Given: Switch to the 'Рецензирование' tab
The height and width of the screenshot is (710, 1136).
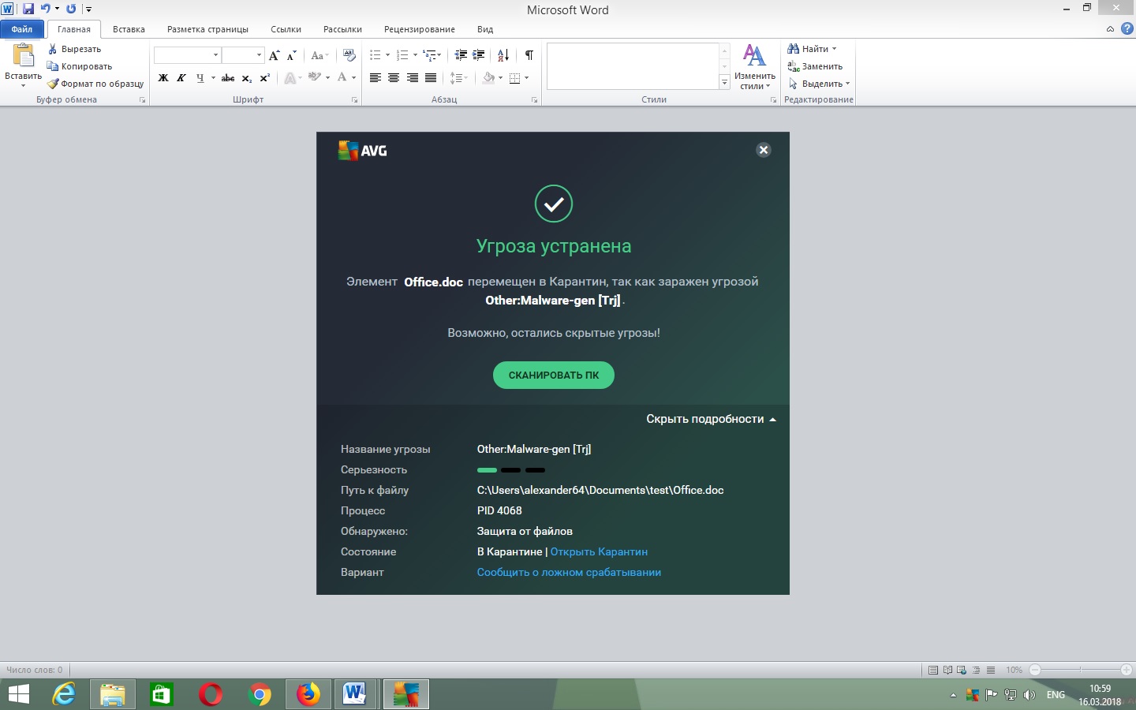Looking at the screenshot, I should pyautogui.click(x=419, y=29).
